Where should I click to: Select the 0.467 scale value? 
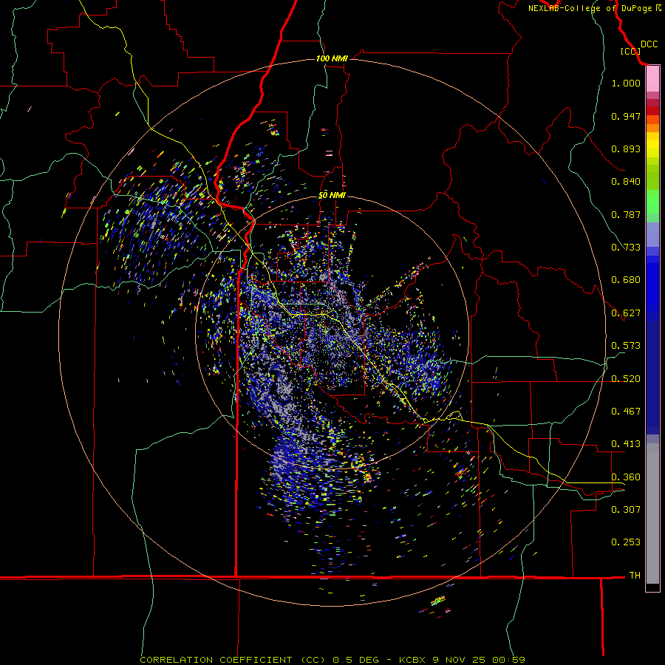click(626, 412)
